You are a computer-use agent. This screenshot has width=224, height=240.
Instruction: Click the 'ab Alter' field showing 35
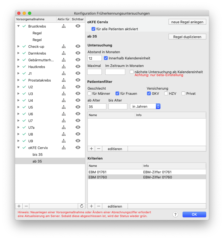point(97,107)
